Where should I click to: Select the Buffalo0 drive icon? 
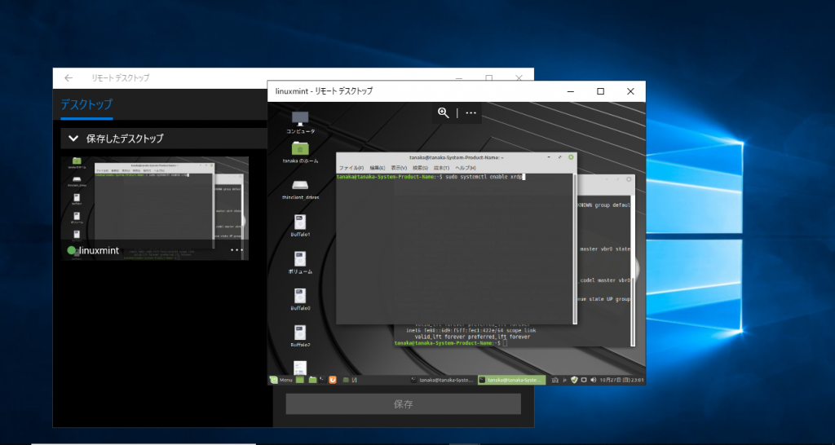click(300, 300)
